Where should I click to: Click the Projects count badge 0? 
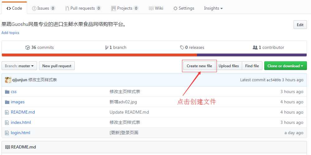point(136,8)
